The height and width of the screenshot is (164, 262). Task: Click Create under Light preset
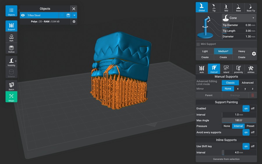pyautogui.click(x=205, y=57)
